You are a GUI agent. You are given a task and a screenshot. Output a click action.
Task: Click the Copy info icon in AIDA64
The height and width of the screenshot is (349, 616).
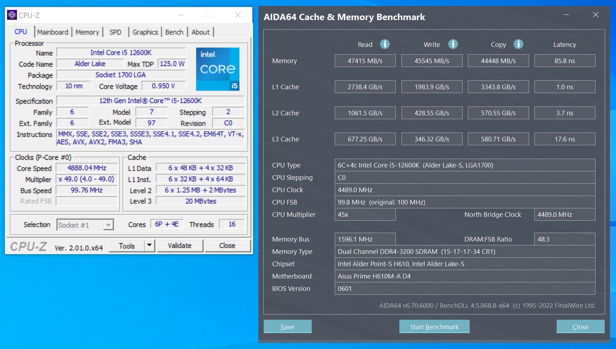(x=518, y=44)
